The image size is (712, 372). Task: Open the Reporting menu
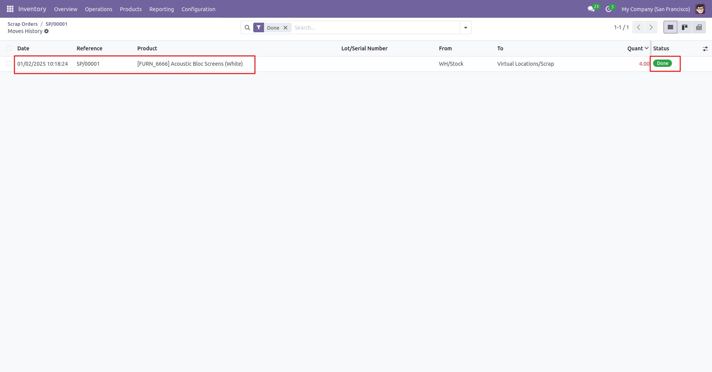point(162,9)
